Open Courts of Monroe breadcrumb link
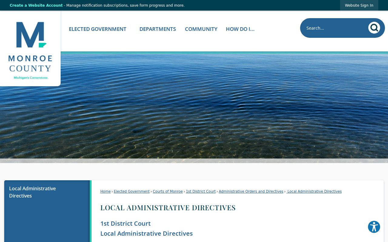The image size is (388, 242). coord(168,191)
